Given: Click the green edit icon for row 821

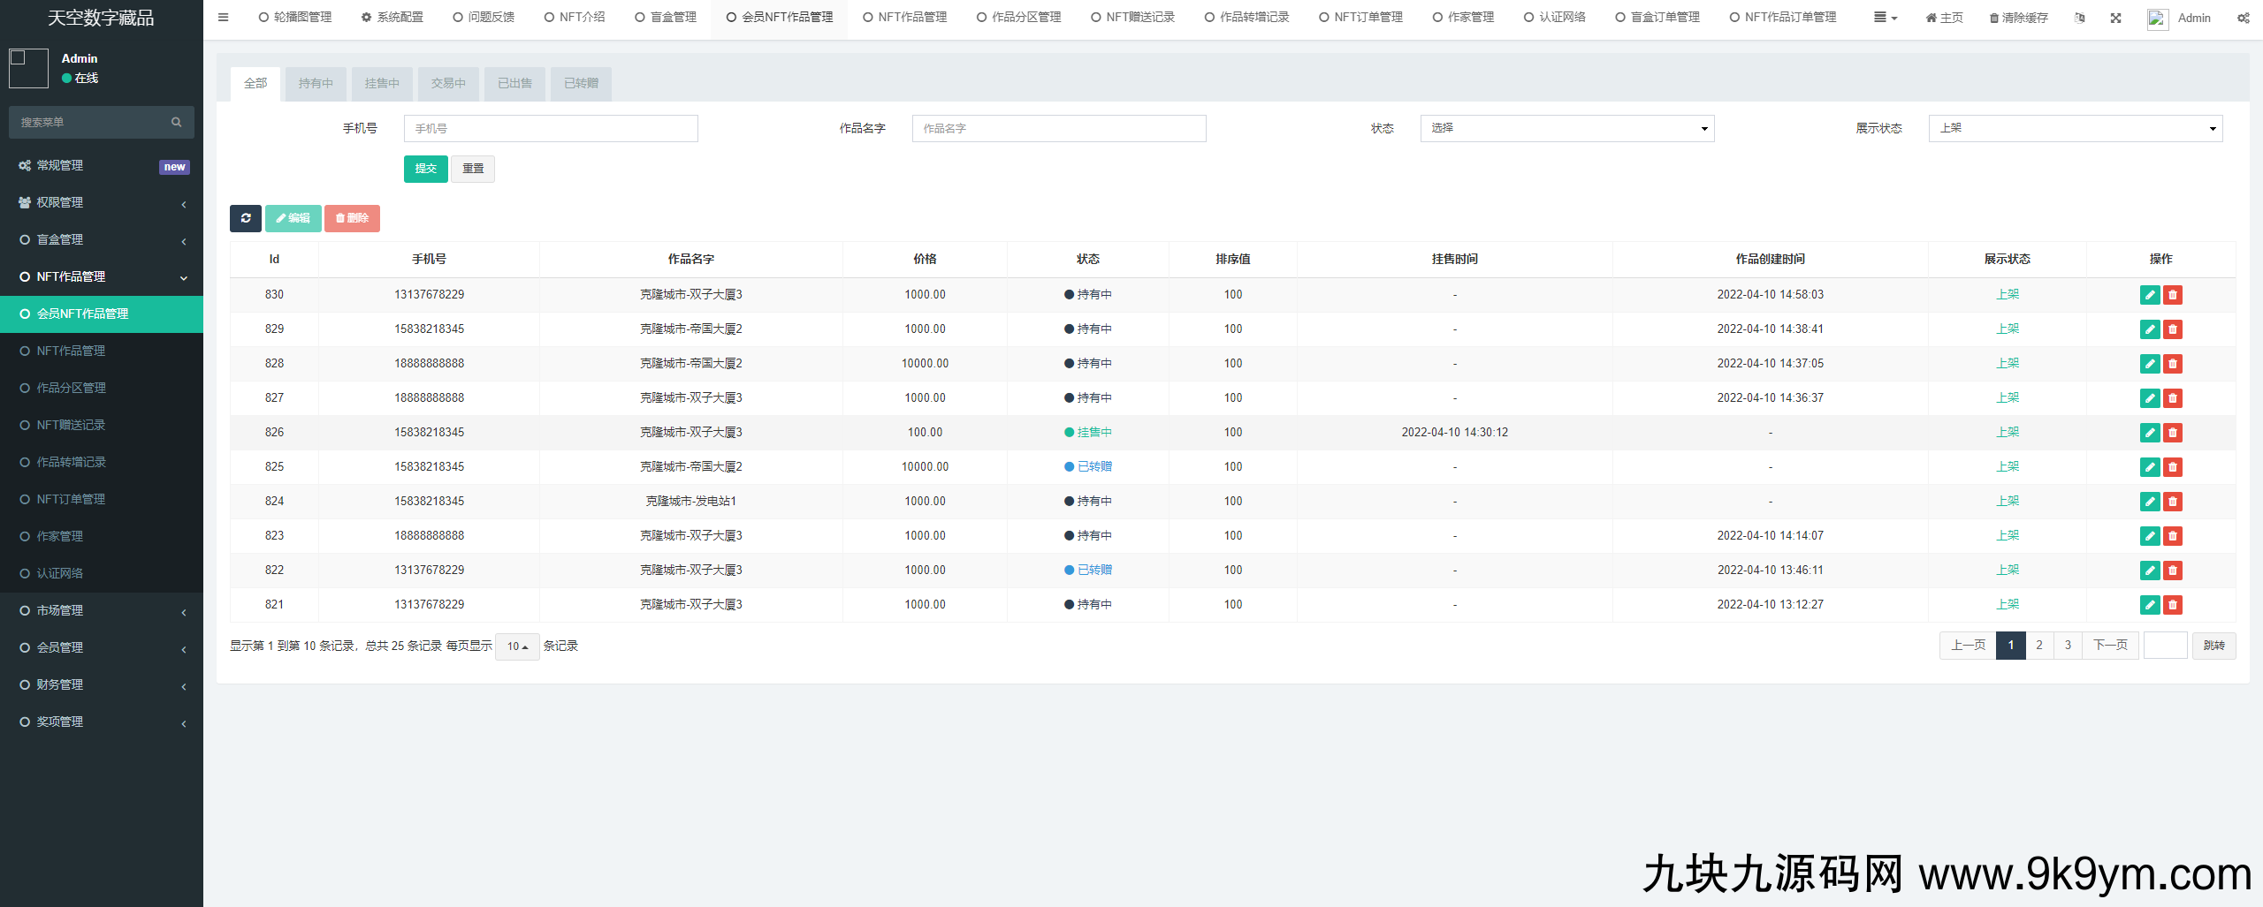Looking at the screenshot, I should tap(2150, 605).
